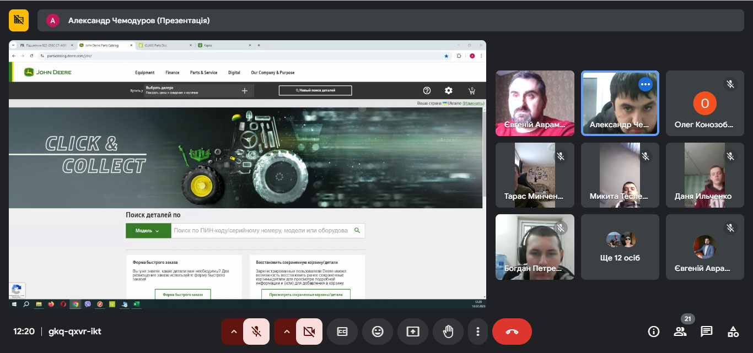The height and width of the screenshot is (353, 753).
Task: Open the 'Ще 12 осіб' tile
Action: pyautogui.click(x=620, y=247)
